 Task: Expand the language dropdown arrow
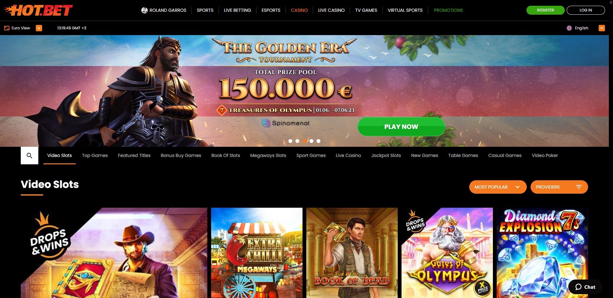click(602, 28)
